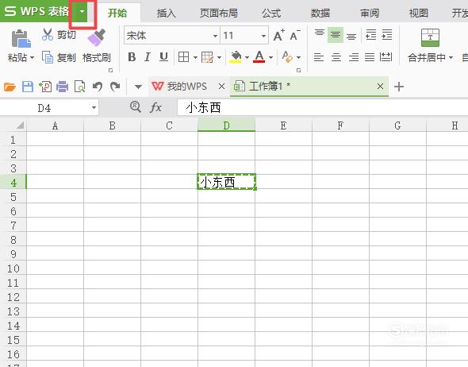468x367 pixels.
Task: Toggle Italic formatting
Action: 148,57
